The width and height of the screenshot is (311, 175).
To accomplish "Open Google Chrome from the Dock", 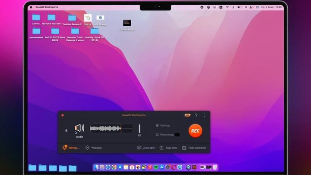I will tap(114, 167).
